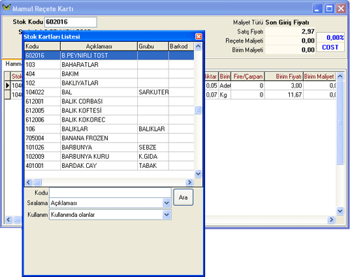Open the Sıralama dropdown
Viewport: 350px width, 277px height.
point(167,203)
